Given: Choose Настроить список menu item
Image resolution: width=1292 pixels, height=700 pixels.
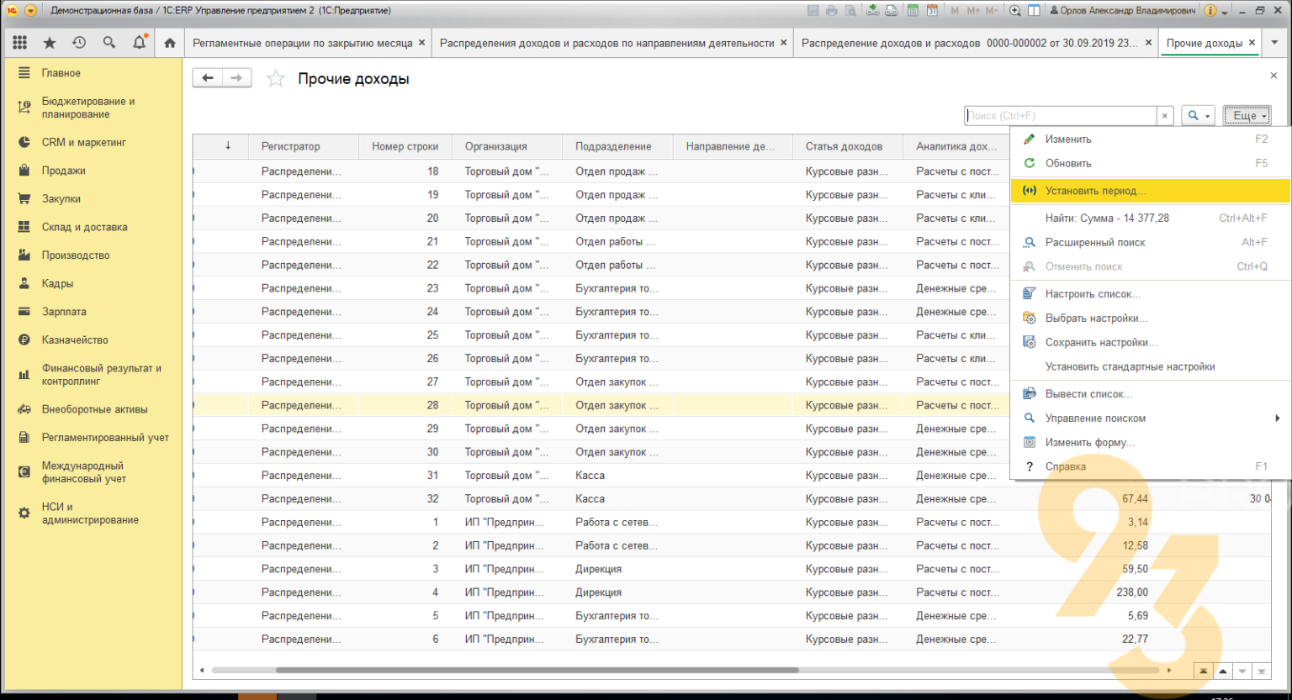Looking at the screenshot, I should coord(1150,294).
